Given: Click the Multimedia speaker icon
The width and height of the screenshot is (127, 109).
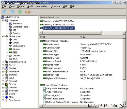Looking at the screenshot, I should (x=7, y=71).
